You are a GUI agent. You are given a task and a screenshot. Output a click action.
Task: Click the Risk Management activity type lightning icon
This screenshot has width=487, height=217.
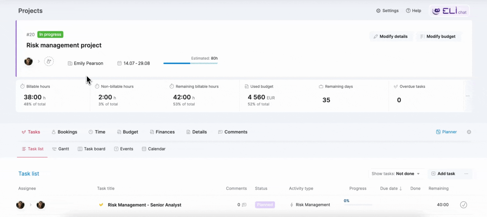292,205
